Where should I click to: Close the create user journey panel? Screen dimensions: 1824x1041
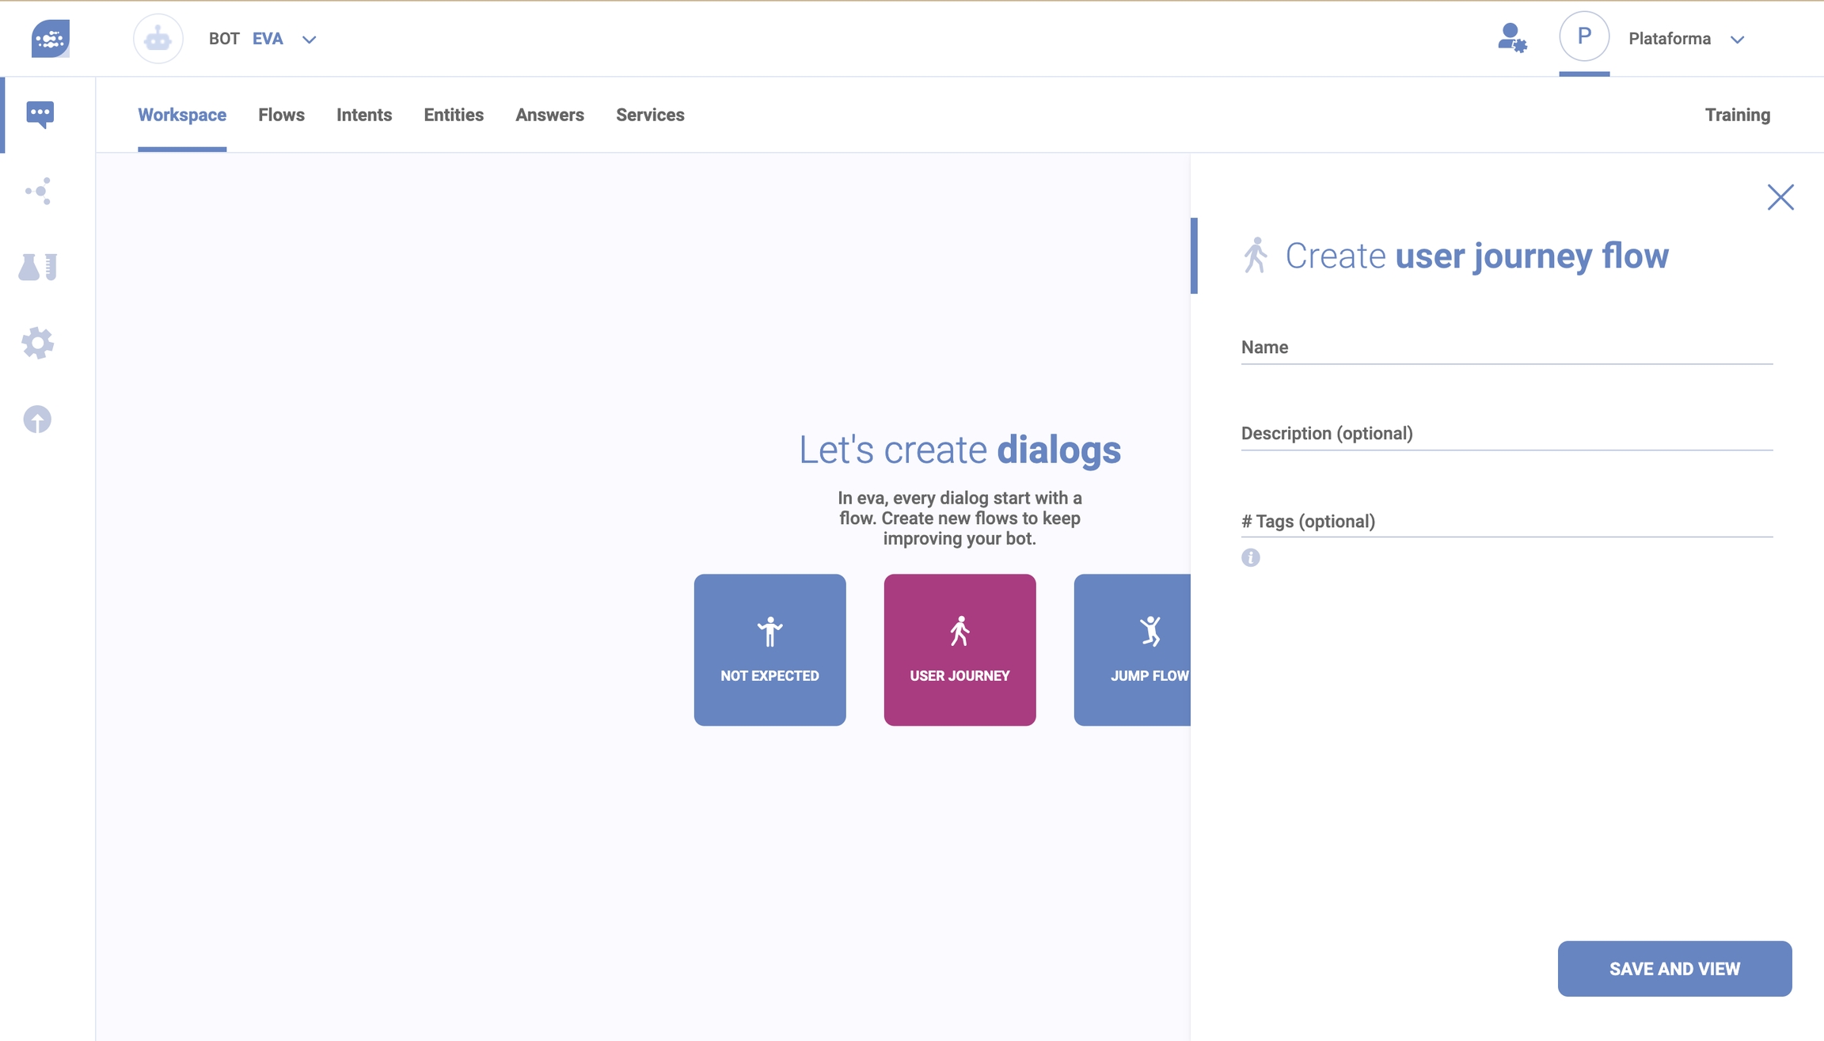point(1780,196)
